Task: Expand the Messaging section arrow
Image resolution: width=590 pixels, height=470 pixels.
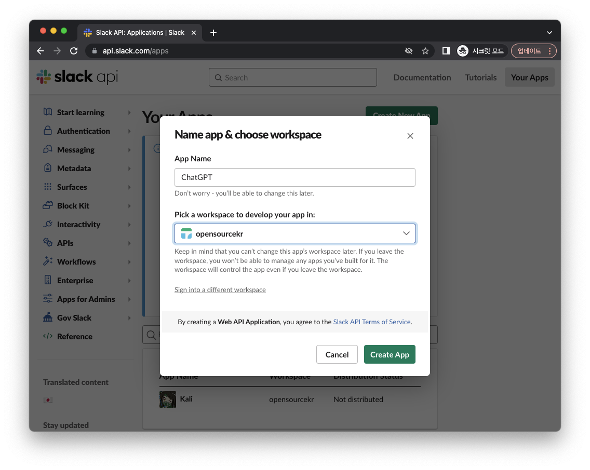Action: point(129,150)
